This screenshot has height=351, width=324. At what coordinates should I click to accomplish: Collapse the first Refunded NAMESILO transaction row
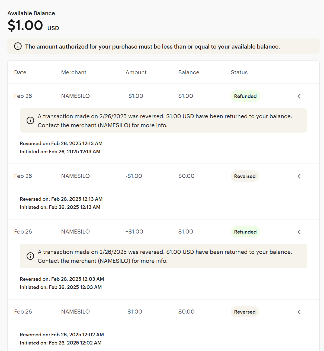[299, 96]
